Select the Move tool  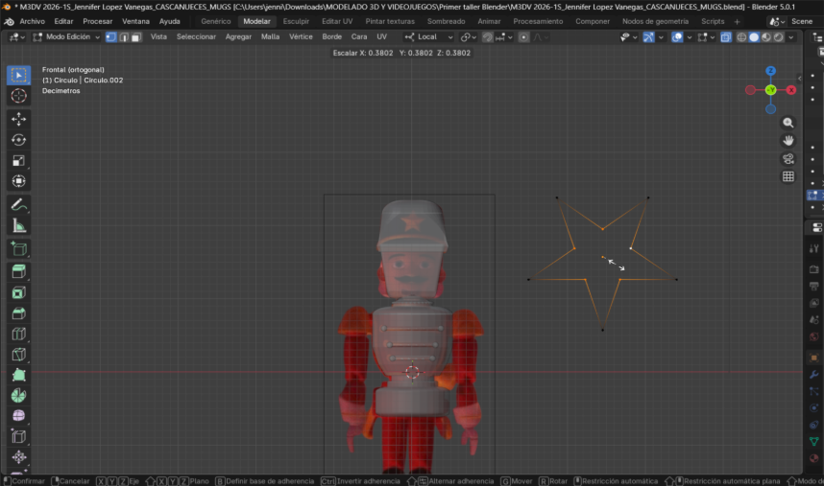18,120
